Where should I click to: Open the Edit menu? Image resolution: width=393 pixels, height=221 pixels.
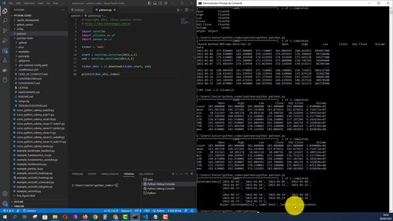coord(18,3)
